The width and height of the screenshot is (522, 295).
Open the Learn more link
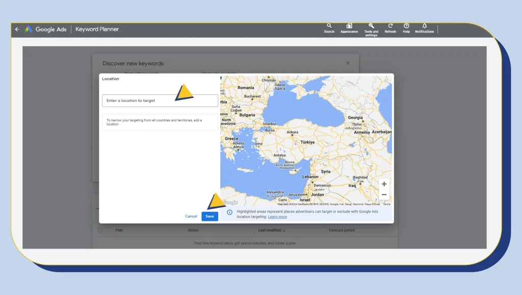(277, 217)
